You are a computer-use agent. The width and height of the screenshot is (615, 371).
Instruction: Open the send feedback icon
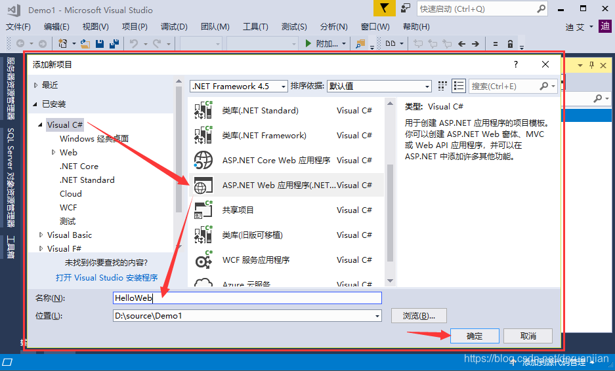click(x=405, y=9)
